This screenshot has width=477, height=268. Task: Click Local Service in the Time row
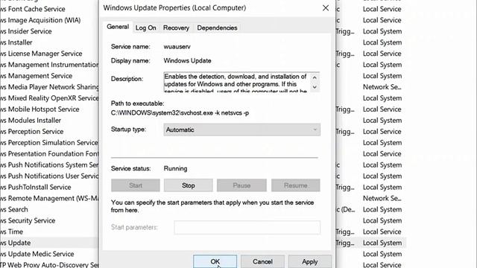point(382,232)
